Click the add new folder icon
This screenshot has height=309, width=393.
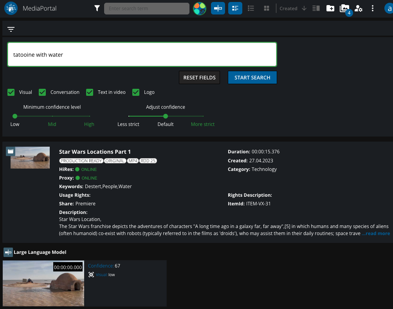(330, 8)
